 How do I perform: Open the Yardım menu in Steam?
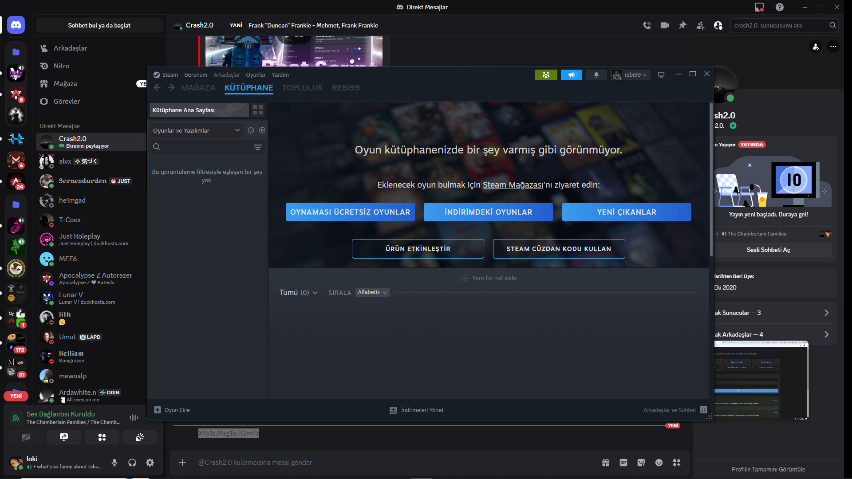pos(280,75)
